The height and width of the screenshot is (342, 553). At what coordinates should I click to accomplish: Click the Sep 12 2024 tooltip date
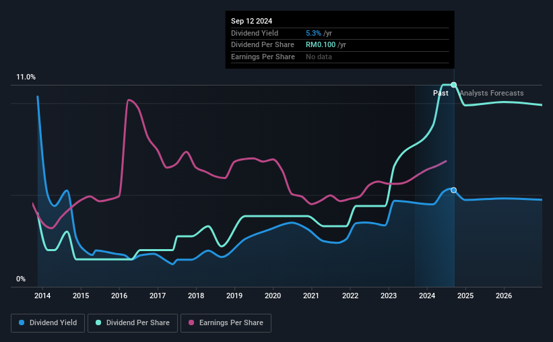pos(251,21)
